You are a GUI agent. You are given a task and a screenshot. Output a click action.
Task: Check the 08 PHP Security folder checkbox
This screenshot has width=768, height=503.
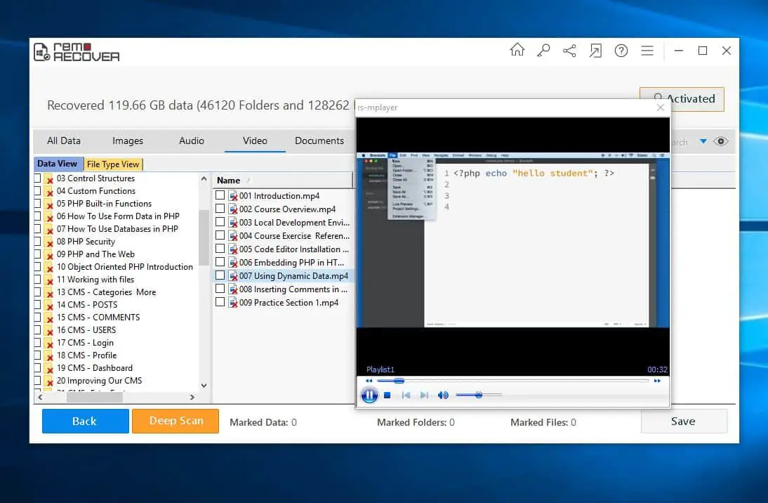coord(38,241)
